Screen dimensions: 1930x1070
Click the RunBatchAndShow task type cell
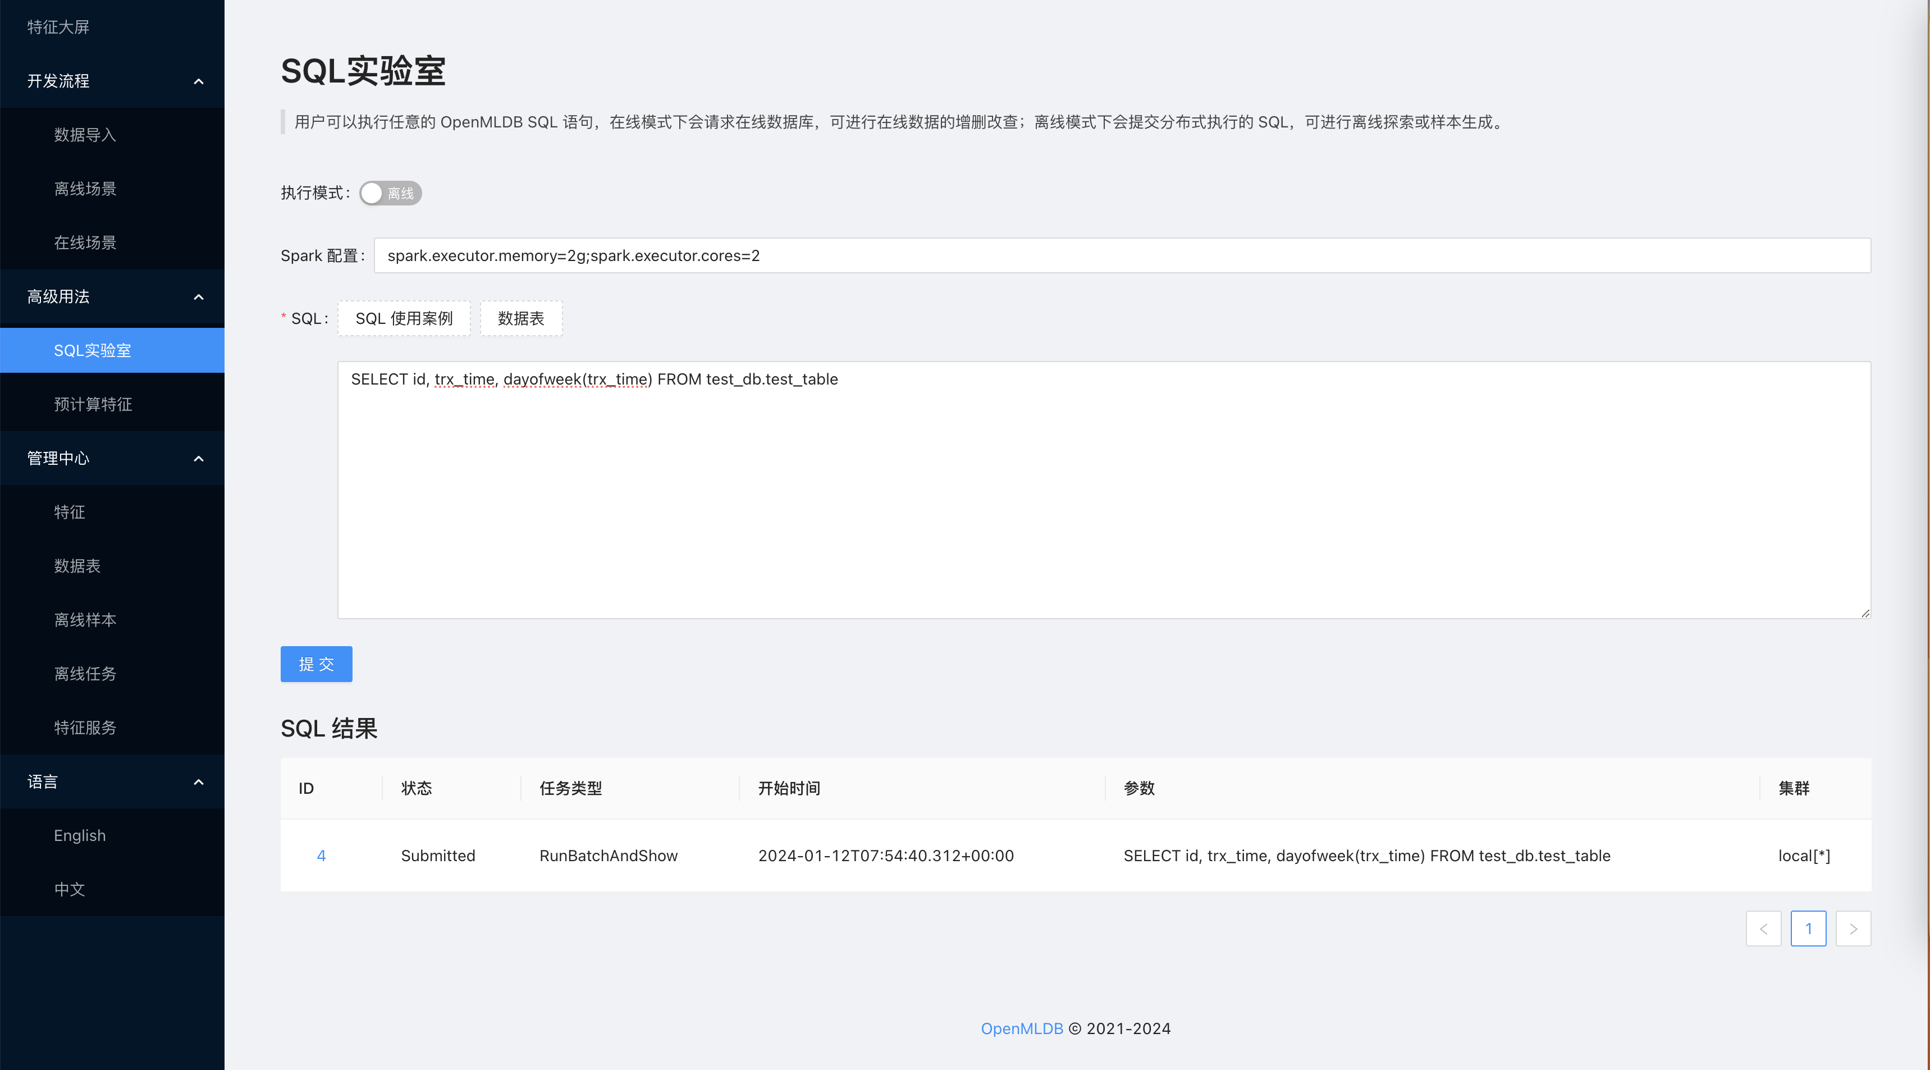609,856
